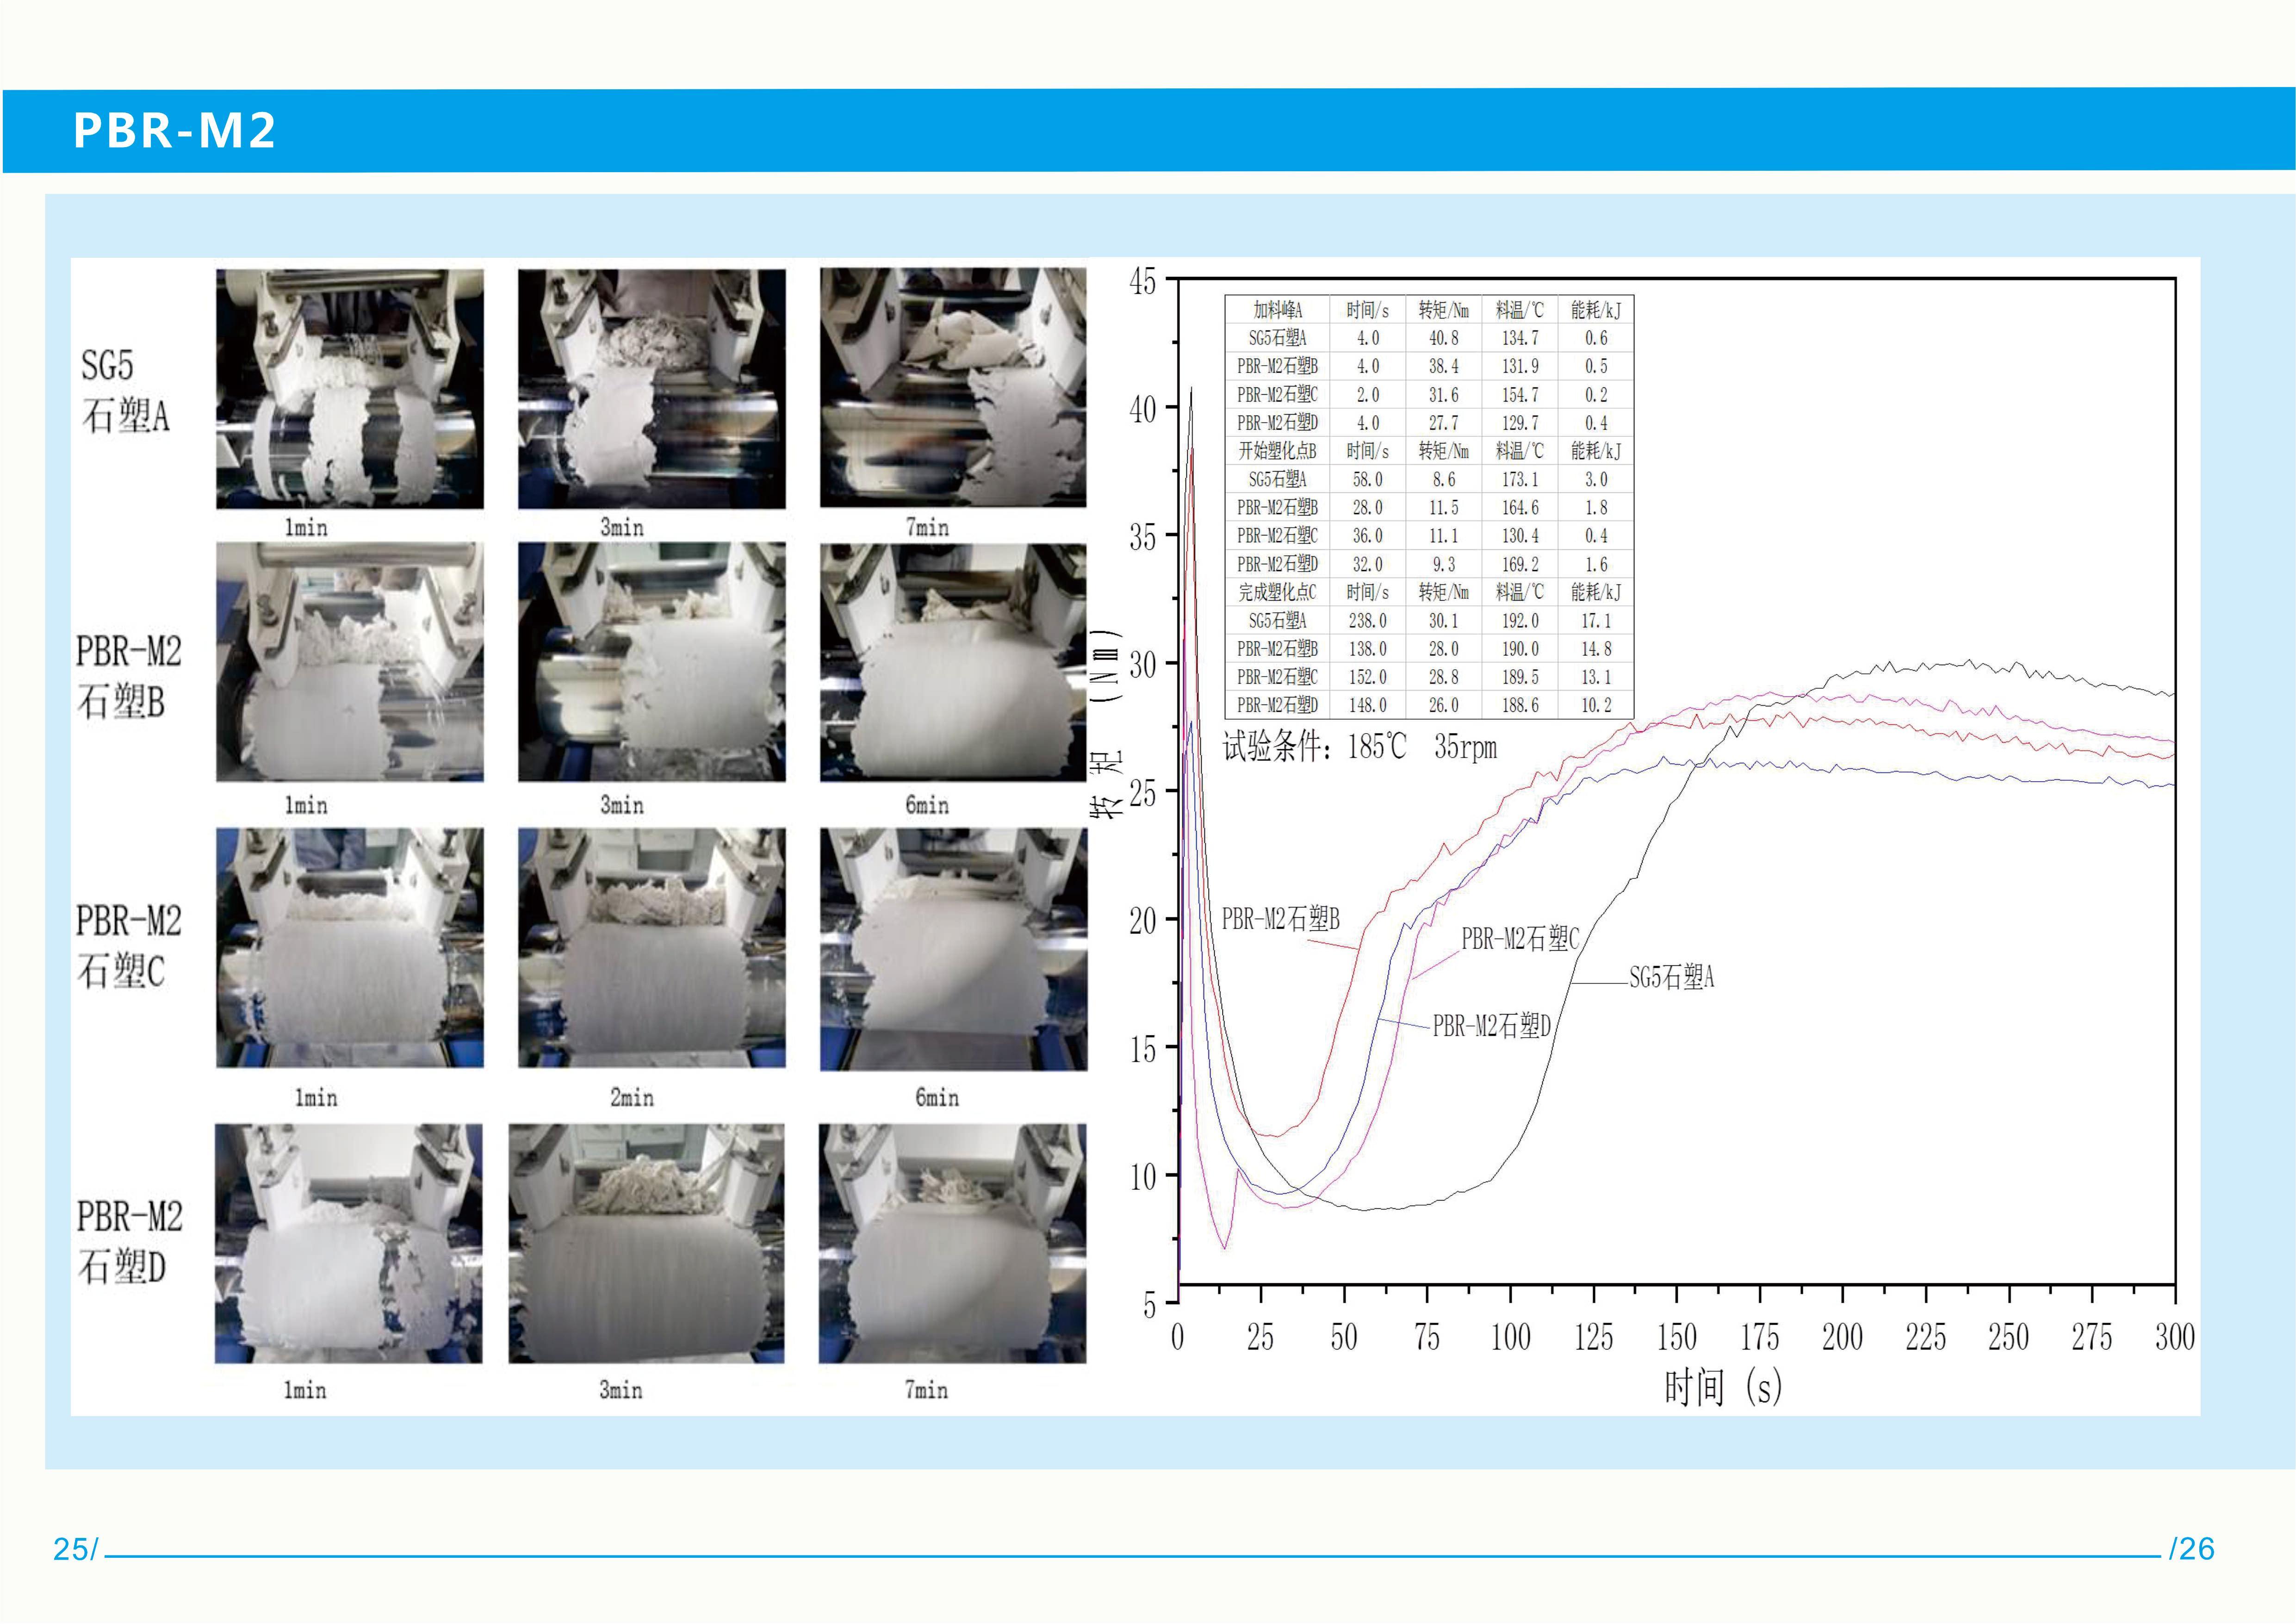Click the PBR-M2 石塑D 7min photo
The image size is (2296, 1624).
(951, 1243)
